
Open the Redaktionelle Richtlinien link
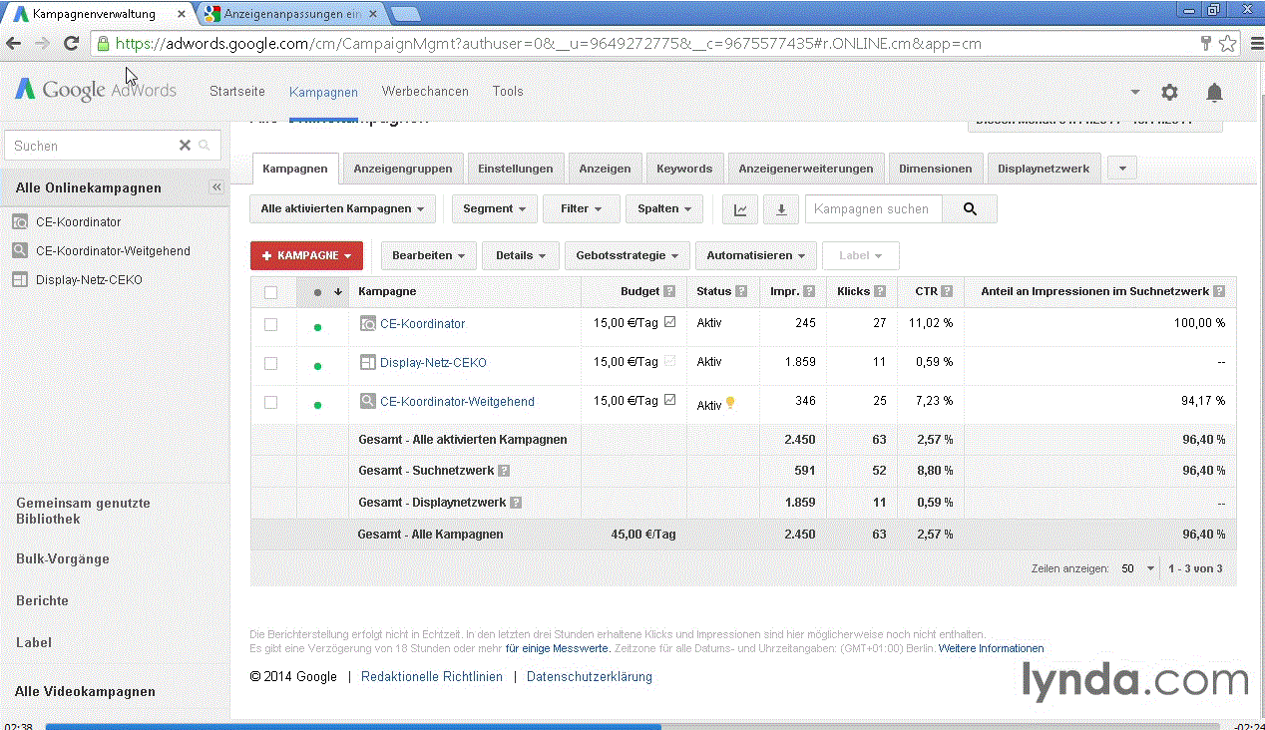pos(432,677)
